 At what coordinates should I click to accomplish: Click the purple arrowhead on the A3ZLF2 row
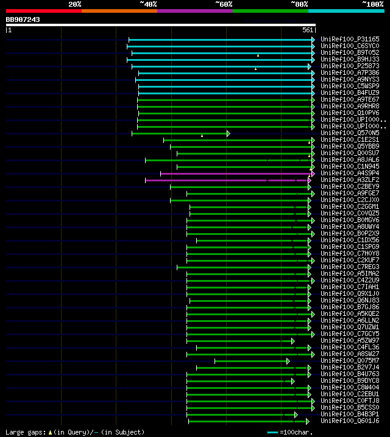click(309, 181)
